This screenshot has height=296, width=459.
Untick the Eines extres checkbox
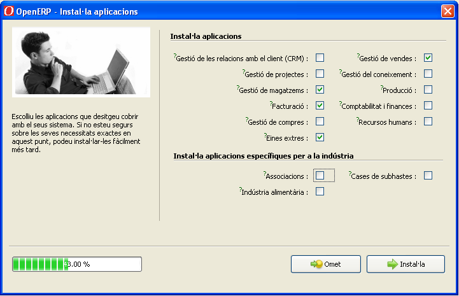click(x=320, y=137)
